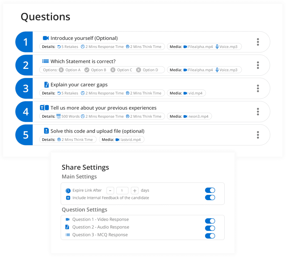
Task: Click the text icon beside Tell us more about previous experiences
Action: (44, 108)
